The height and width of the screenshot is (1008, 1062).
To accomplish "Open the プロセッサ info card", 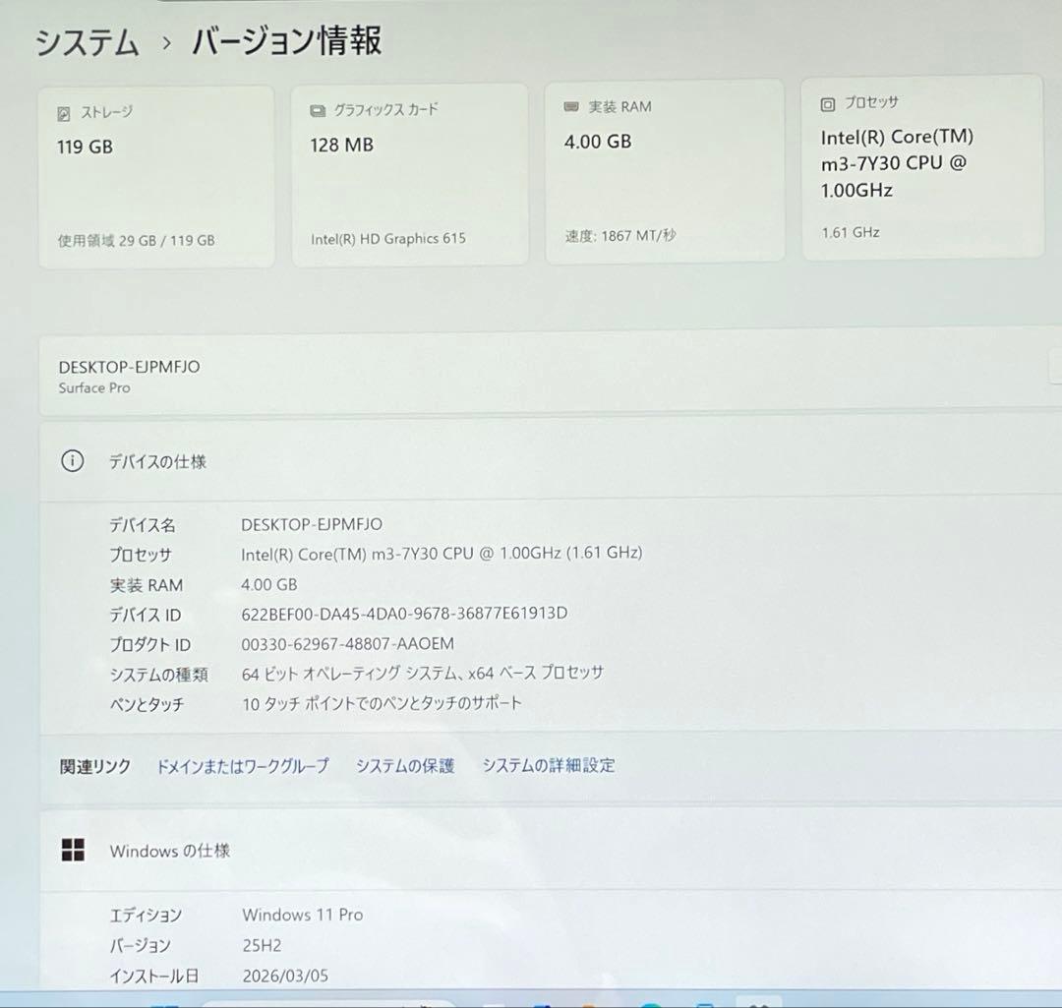I will [x=921, y=166].
